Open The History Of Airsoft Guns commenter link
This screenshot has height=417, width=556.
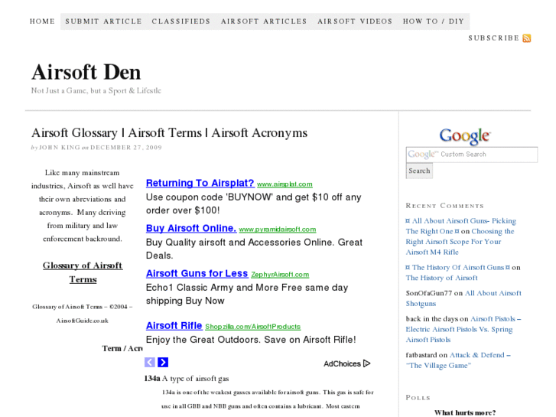point(458,267)
